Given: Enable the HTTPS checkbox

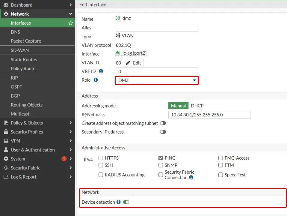Looking at the screenshot, I should (x=101, y=158).
